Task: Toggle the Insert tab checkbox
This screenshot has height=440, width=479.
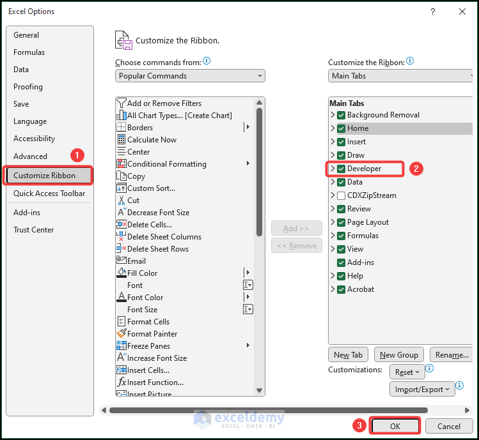Action: (342, 142)
